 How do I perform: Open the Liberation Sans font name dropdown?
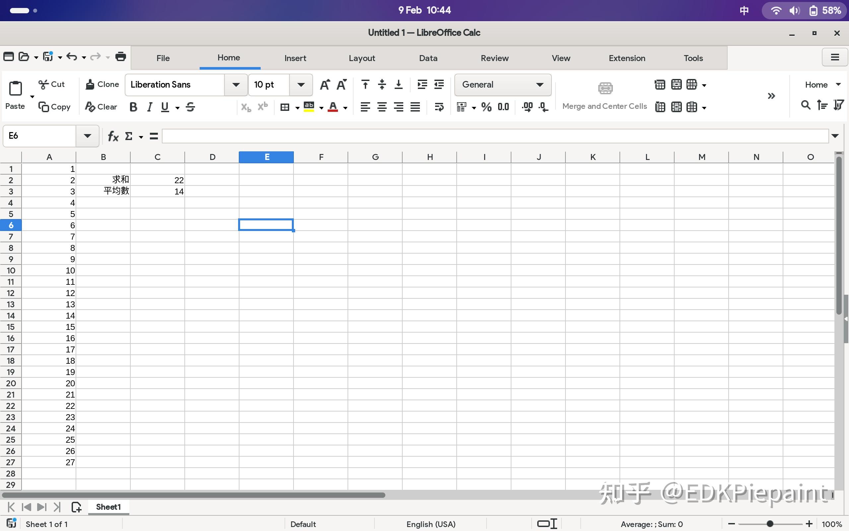pyautogui.click(x=236, y=85)
